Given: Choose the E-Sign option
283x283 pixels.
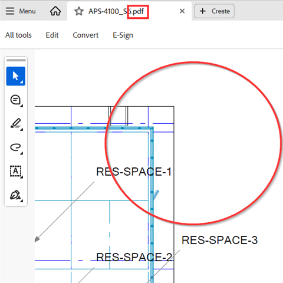Looking at the screenshot, I should (x=123, y=35).
